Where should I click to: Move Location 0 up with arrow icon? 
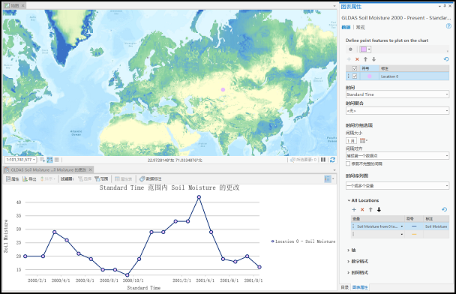[365, 59]
